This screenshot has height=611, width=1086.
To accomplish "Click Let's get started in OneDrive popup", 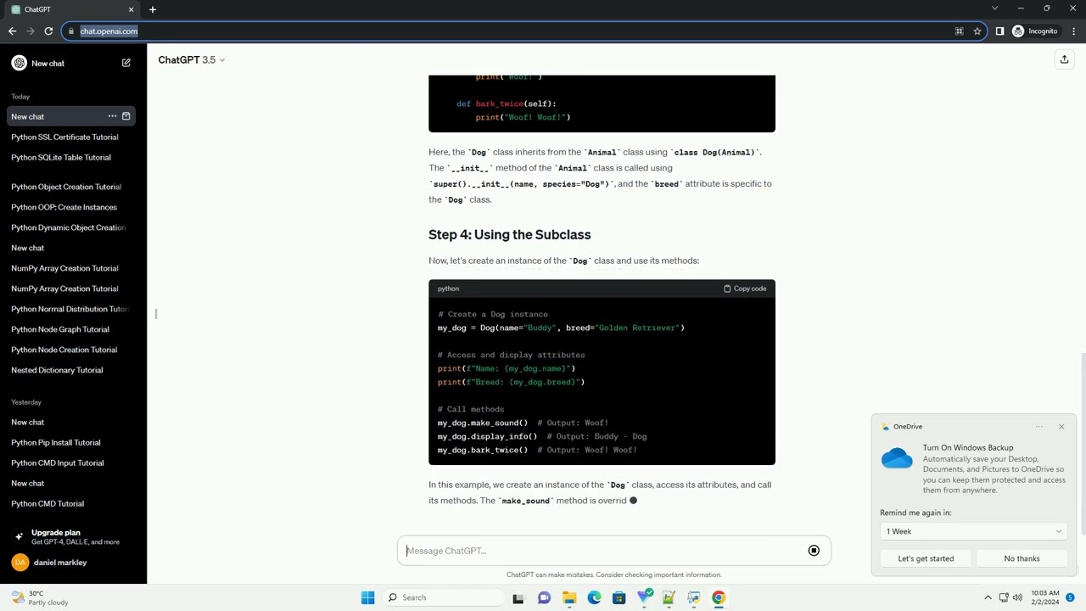I will (926, 558).
